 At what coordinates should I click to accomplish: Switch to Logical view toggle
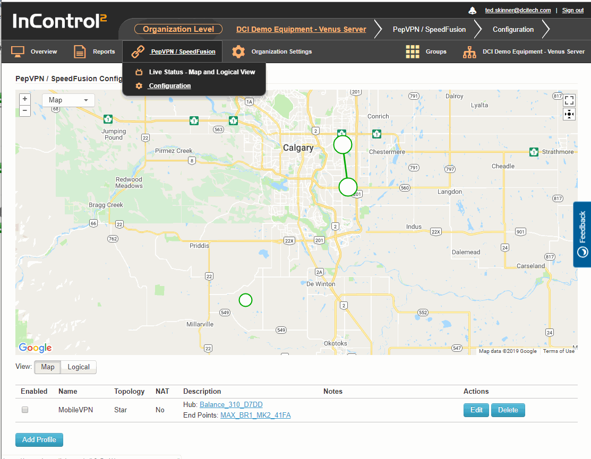coord(79,367)
